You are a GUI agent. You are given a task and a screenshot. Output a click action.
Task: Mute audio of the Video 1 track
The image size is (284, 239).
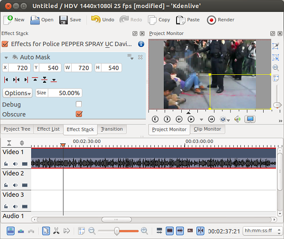(15, 164)
